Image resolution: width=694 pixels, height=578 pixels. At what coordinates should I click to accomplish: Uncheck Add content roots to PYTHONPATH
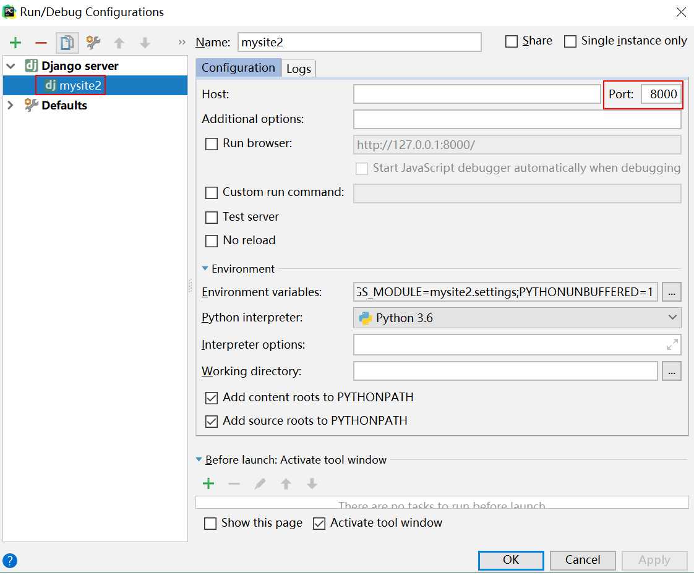click(212, 398)
